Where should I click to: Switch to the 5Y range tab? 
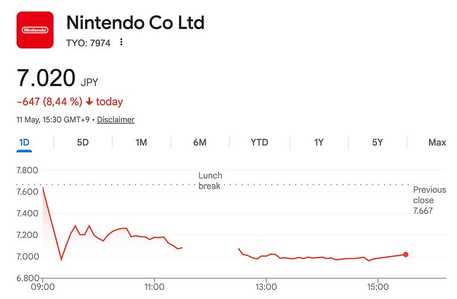pyautogui.click(x=377, y=142)
